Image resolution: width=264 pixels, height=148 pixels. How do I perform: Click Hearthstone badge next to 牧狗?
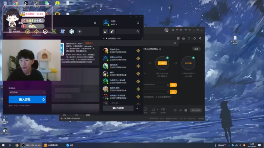pyautogui.click(x=138, y=58)
